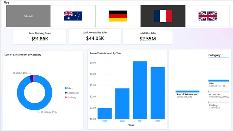Click the $2,689,494.2143 total value

(x=184, y=97)
